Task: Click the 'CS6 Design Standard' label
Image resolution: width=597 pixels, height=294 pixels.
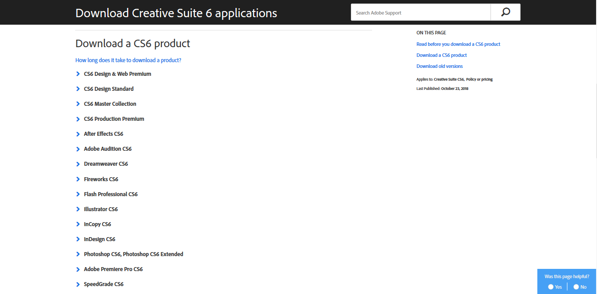Action: coord(109,89)
